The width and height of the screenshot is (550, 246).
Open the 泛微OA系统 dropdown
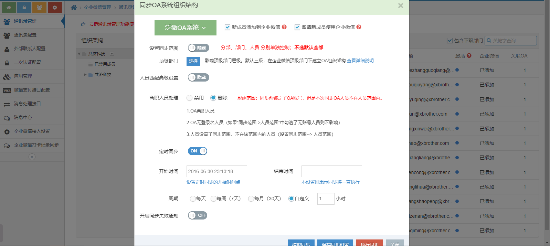[185, 28]
